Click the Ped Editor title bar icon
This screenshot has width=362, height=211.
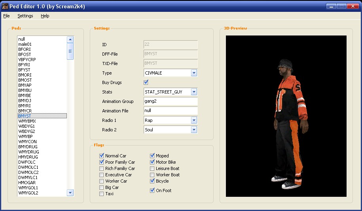[5, 6]
